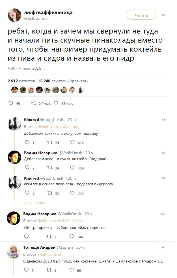Open options chevron on Тот ещё Андрей's tweet

[x=163, y=248]
